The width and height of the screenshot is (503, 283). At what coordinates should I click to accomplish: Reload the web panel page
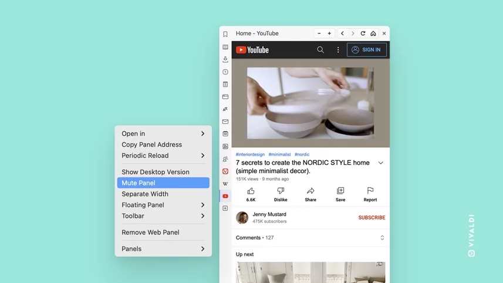click(363, 33)
